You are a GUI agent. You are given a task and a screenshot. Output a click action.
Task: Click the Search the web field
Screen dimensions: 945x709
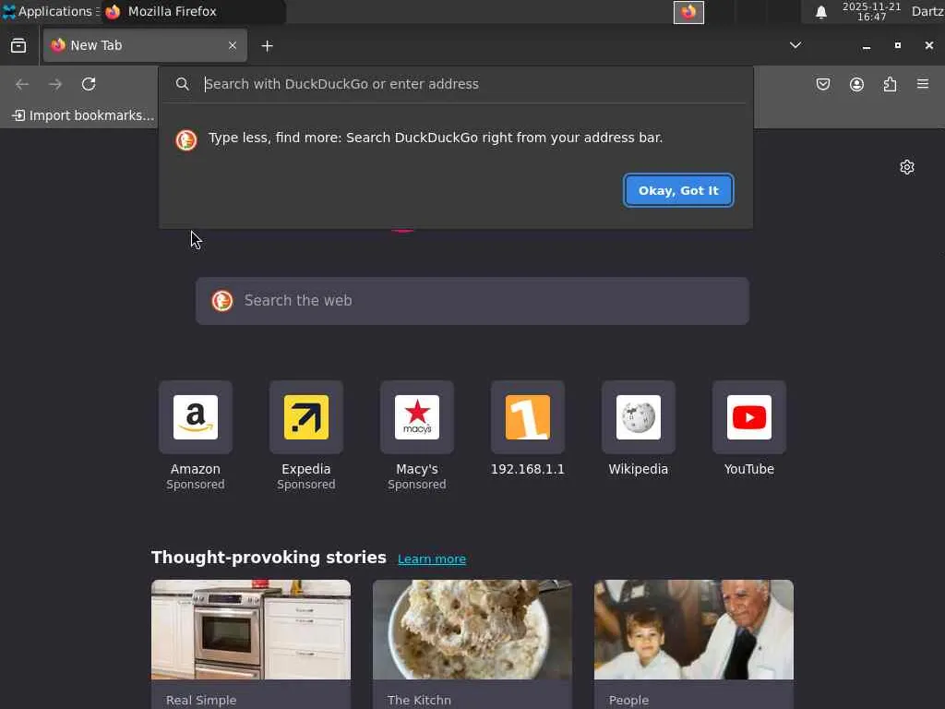472,301
